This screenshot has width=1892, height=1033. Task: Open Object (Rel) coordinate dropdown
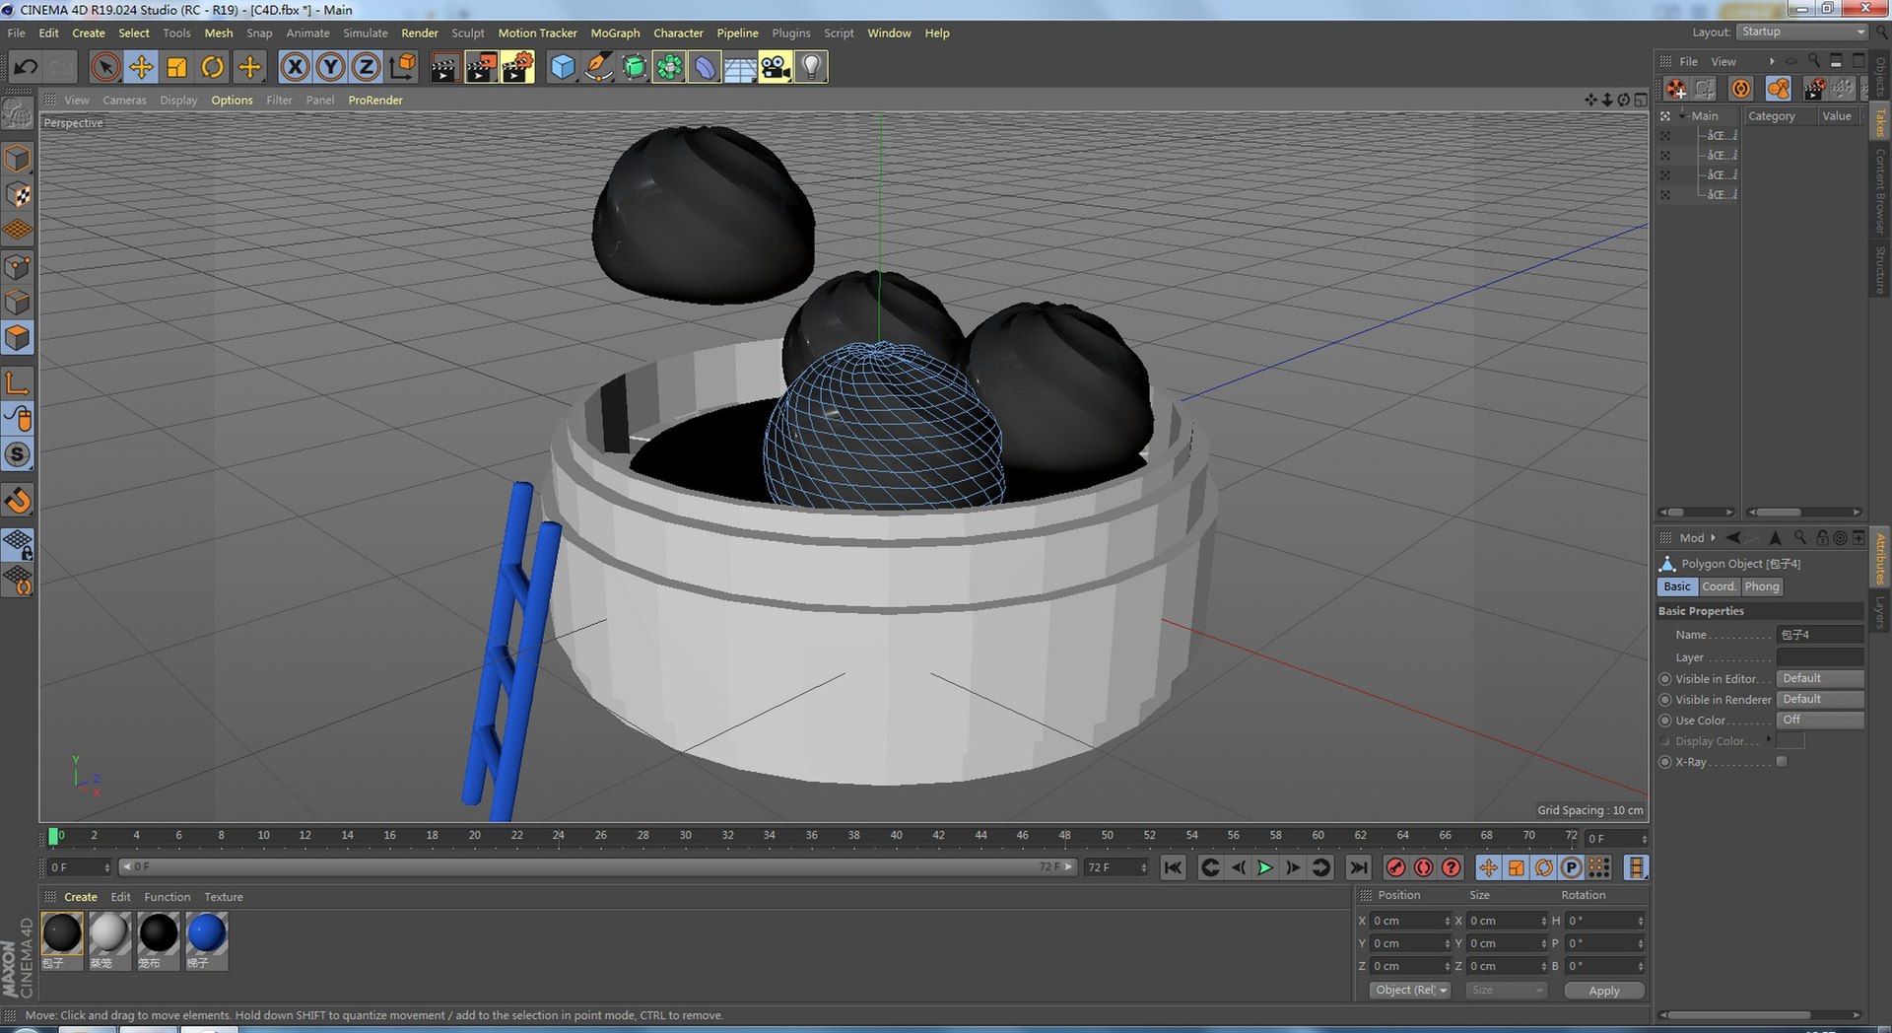1410,990
